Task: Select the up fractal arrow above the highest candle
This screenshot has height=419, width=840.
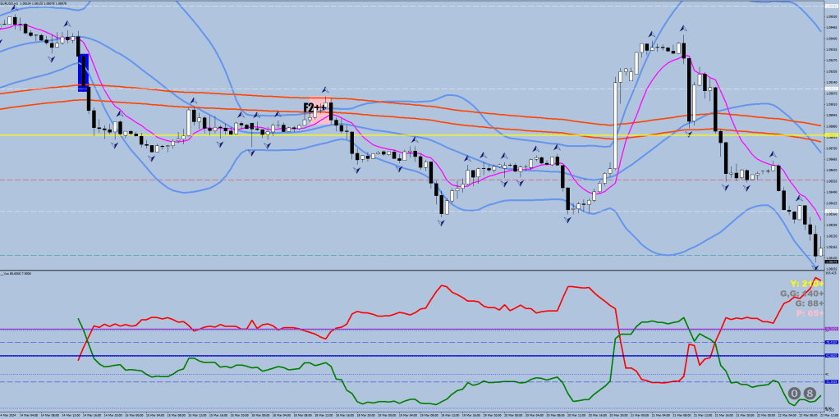Action: 682,29
